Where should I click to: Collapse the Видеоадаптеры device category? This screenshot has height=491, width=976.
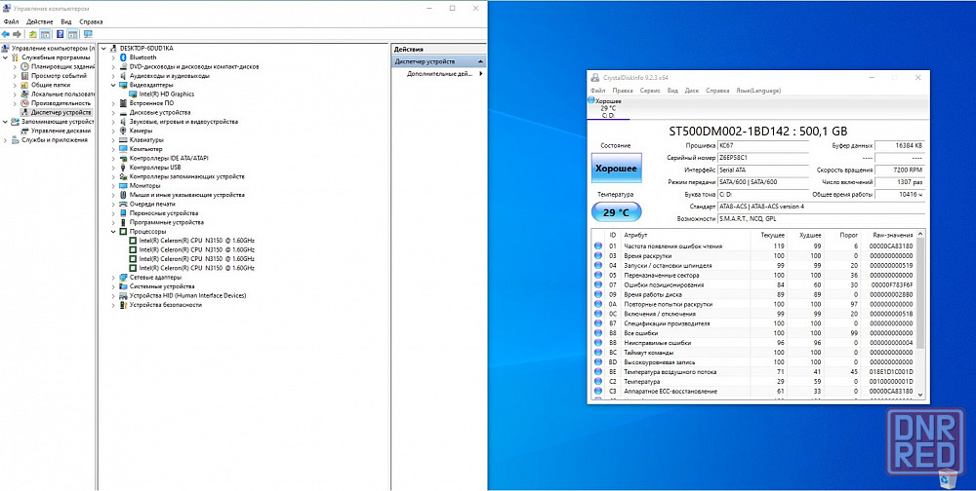[x=114, y=85]
